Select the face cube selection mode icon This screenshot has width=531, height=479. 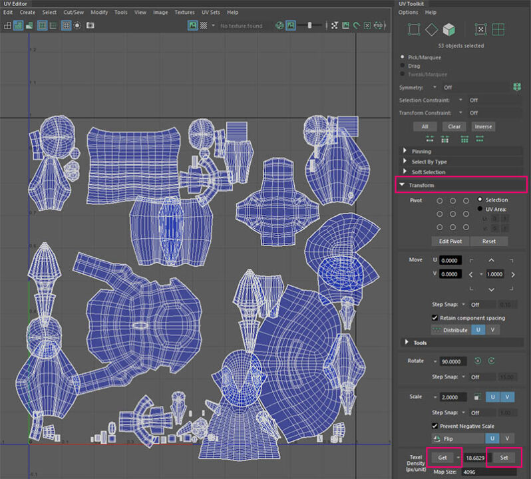point(449,29)
